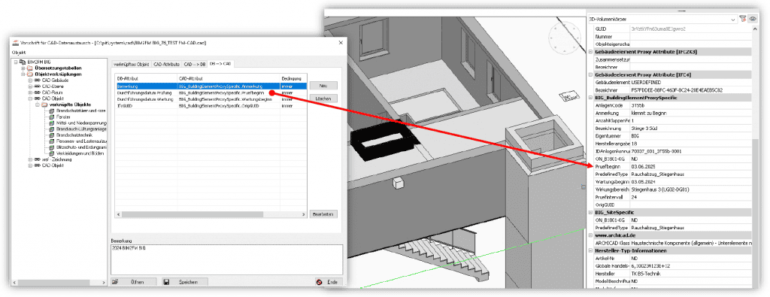Image resolution: width=770 pixels, height=297 pixels.
Task: Collapse the BIG_BuildingElementProxySpecific section
Action: click(590, 98)
